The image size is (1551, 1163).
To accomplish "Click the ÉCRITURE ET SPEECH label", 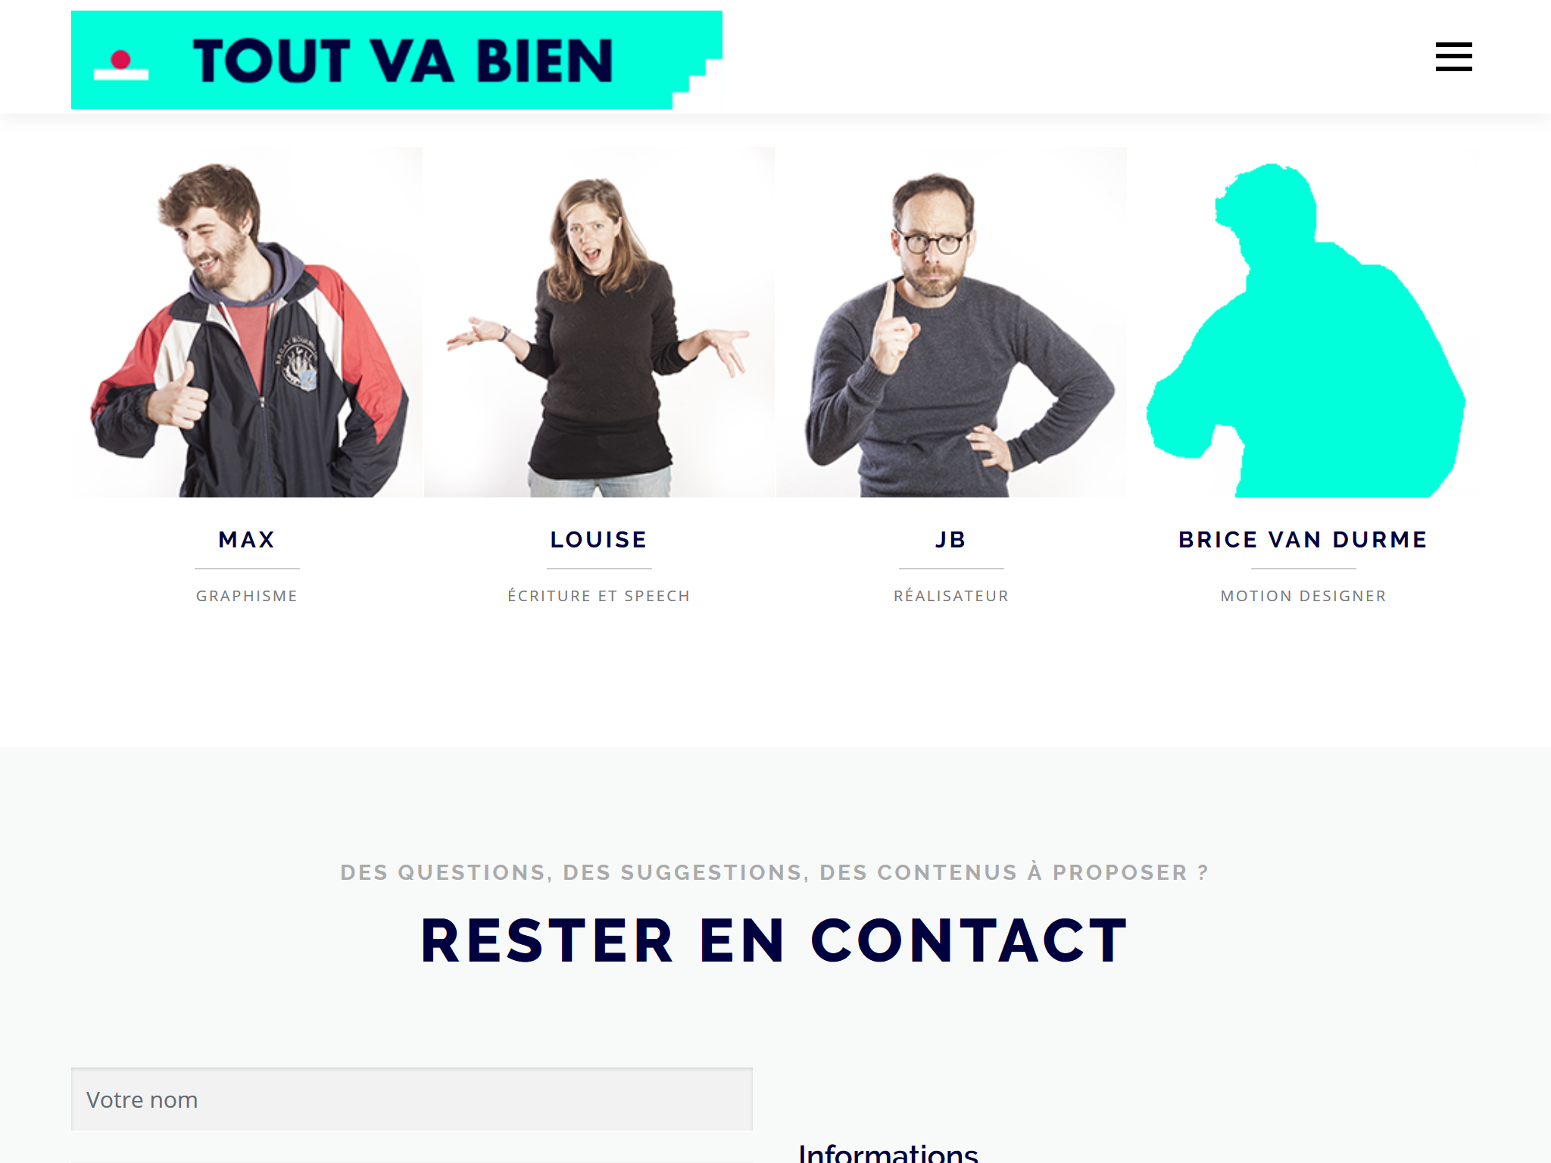I will [599, 596].
